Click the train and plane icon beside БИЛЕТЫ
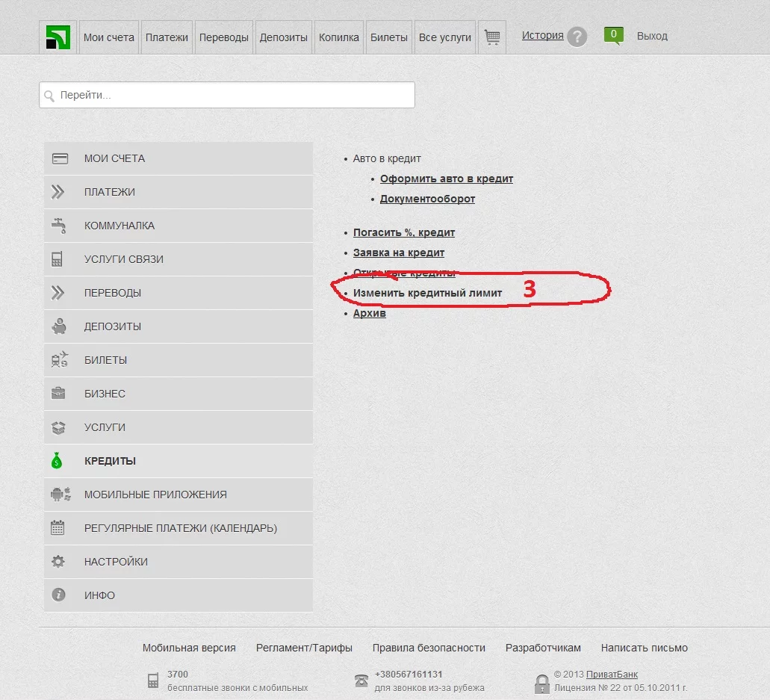This screenshot has width=770, height=700. pyautogui.click(x=60, y=359)
